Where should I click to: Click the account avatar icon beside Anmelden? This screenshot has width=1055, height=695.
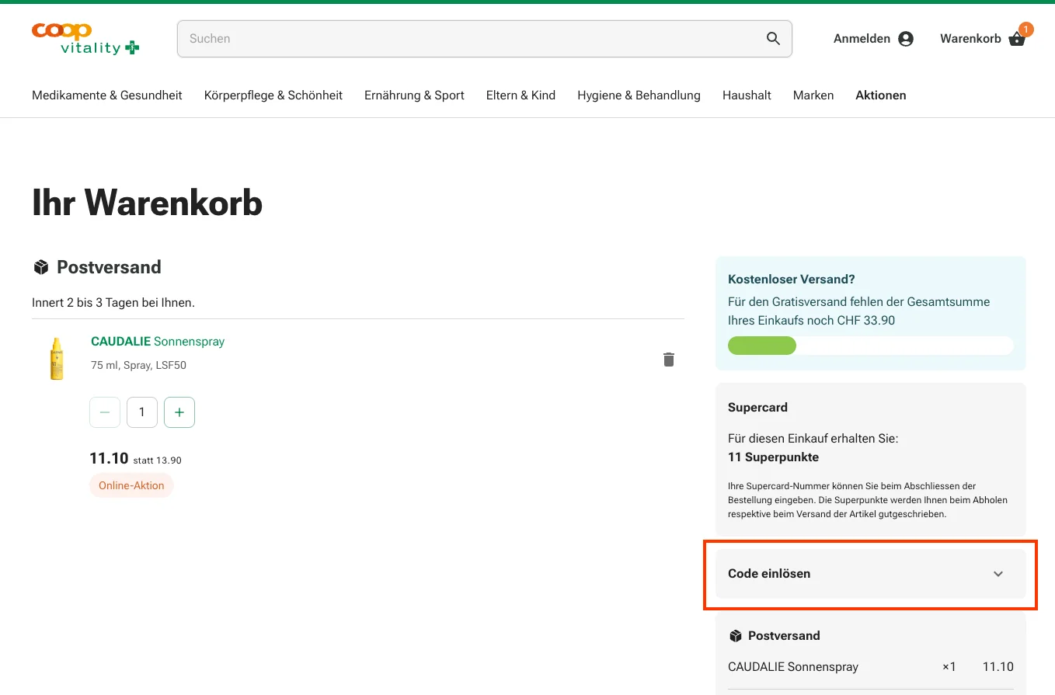point(906,39)
